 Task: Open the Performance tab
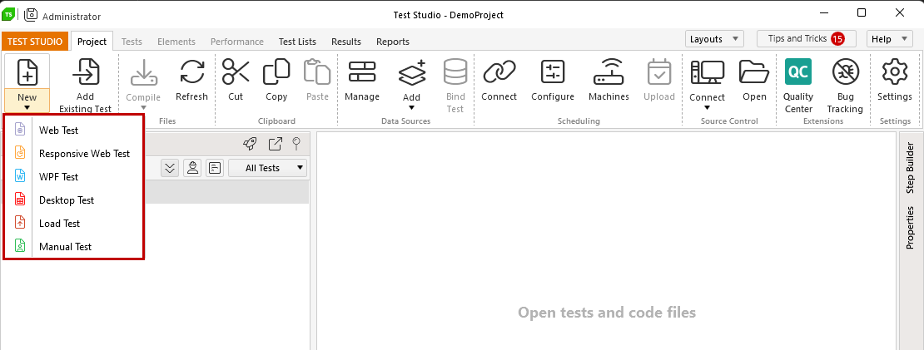pyautogui.click(x=237, y=42)
